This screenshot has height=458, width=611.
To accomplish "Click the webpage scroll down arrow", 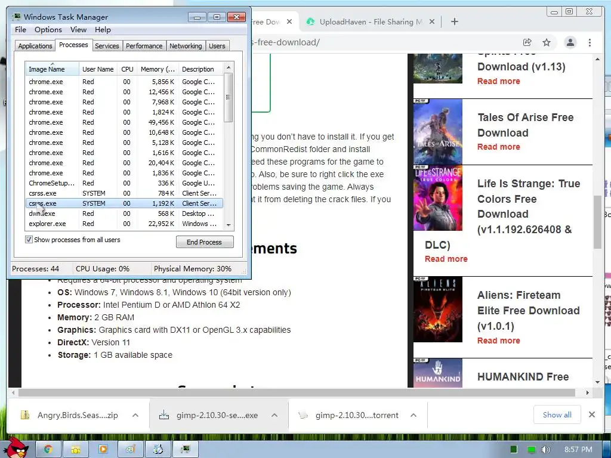I will (598, 382).
